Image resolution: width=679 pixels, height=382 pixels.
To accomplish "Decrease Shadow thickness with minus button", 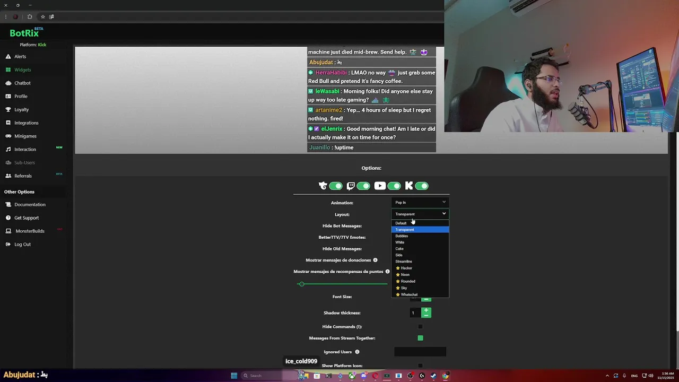I will coord(426,315).
